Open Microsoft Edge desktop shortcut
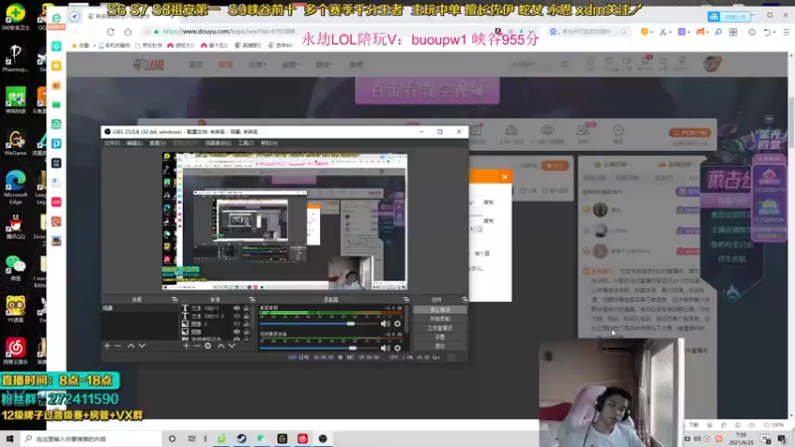Screen dimensions: 795x447 pos(15,187)
